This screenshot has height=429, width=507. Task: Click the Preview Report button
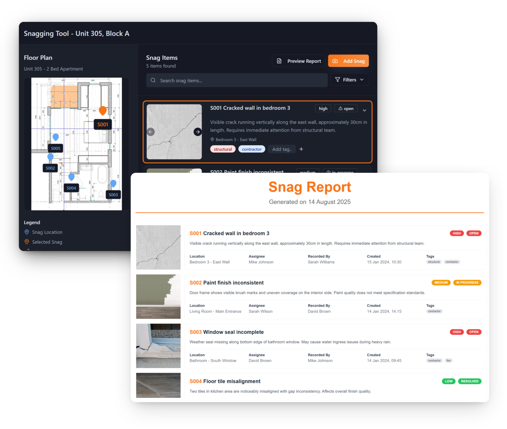coord(299,61)
